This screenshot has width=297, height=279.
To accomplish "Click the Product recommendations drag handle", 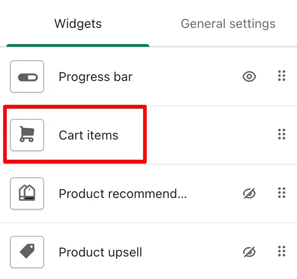I will tap(282, 193).
